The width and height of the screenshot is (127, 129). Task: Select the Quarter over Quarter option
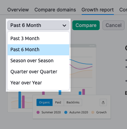click(x=38, y=72)
